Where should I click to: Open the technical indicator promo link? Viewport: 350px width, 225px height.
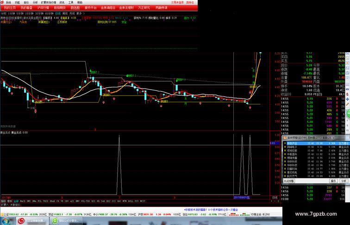pos(211,210)
